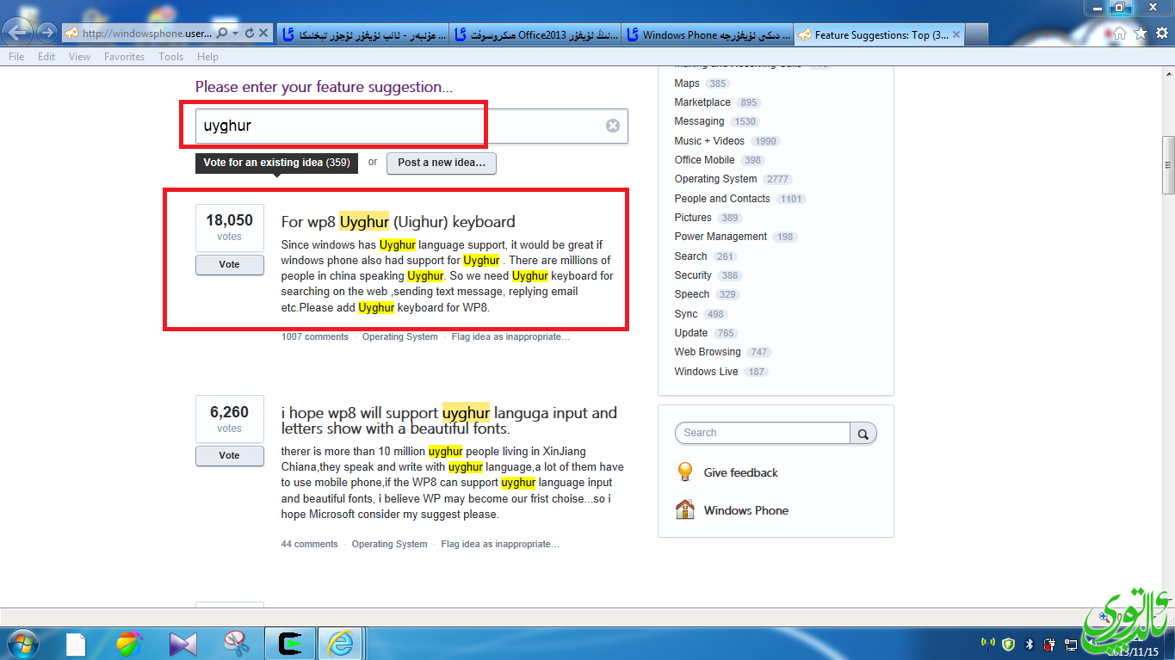Viewport: 1175px width, 660px height.
Task: Open the 1007 comments link
Action: [x=315, y=337]
